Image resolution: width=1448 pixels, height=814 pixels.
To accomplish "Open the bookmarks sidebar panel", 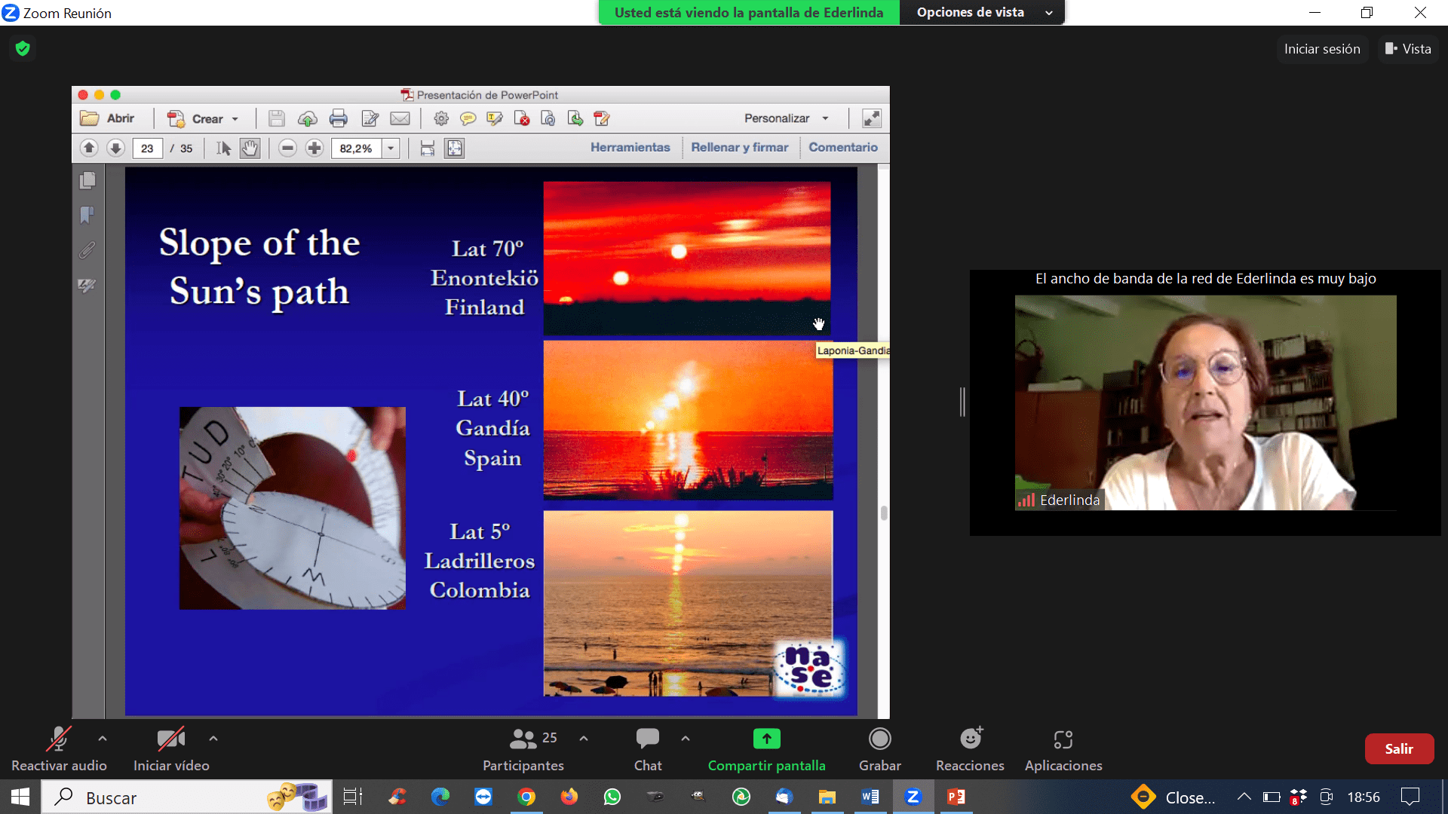I will [87, 216].
